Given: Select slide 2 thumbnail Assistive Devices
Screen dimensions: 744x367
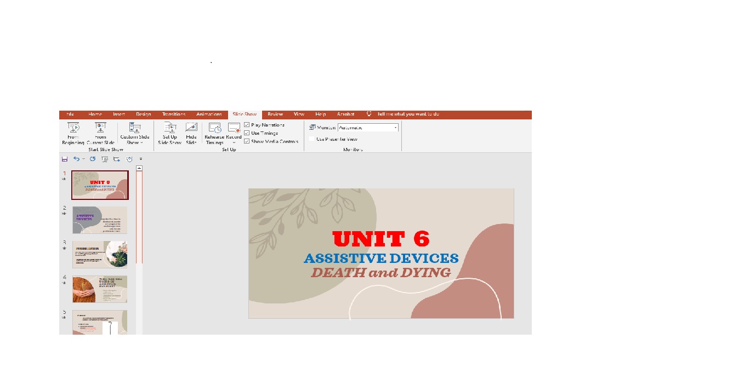Looking at the screenshot, I should point(100,220).
